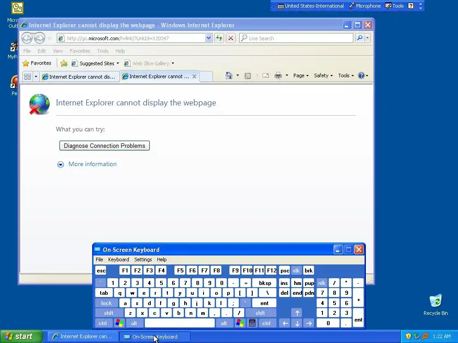Click Diagnose Connection Problems button
The width and height of the screenshot is (458, 343).
pyautogui.click(x=105, y=146)
